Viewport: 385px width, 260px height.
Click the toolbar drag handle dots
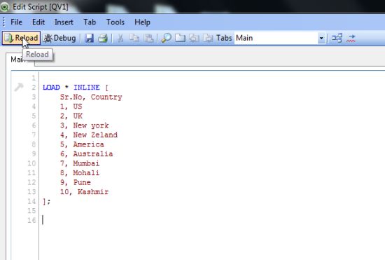tap(3, 22)
